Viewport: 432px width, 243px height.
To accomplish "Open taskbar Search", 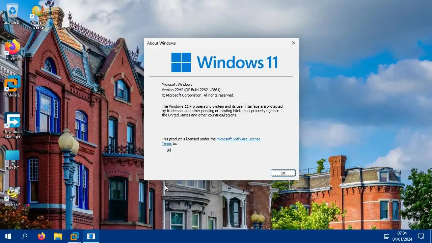I will (x=24, y=236).
